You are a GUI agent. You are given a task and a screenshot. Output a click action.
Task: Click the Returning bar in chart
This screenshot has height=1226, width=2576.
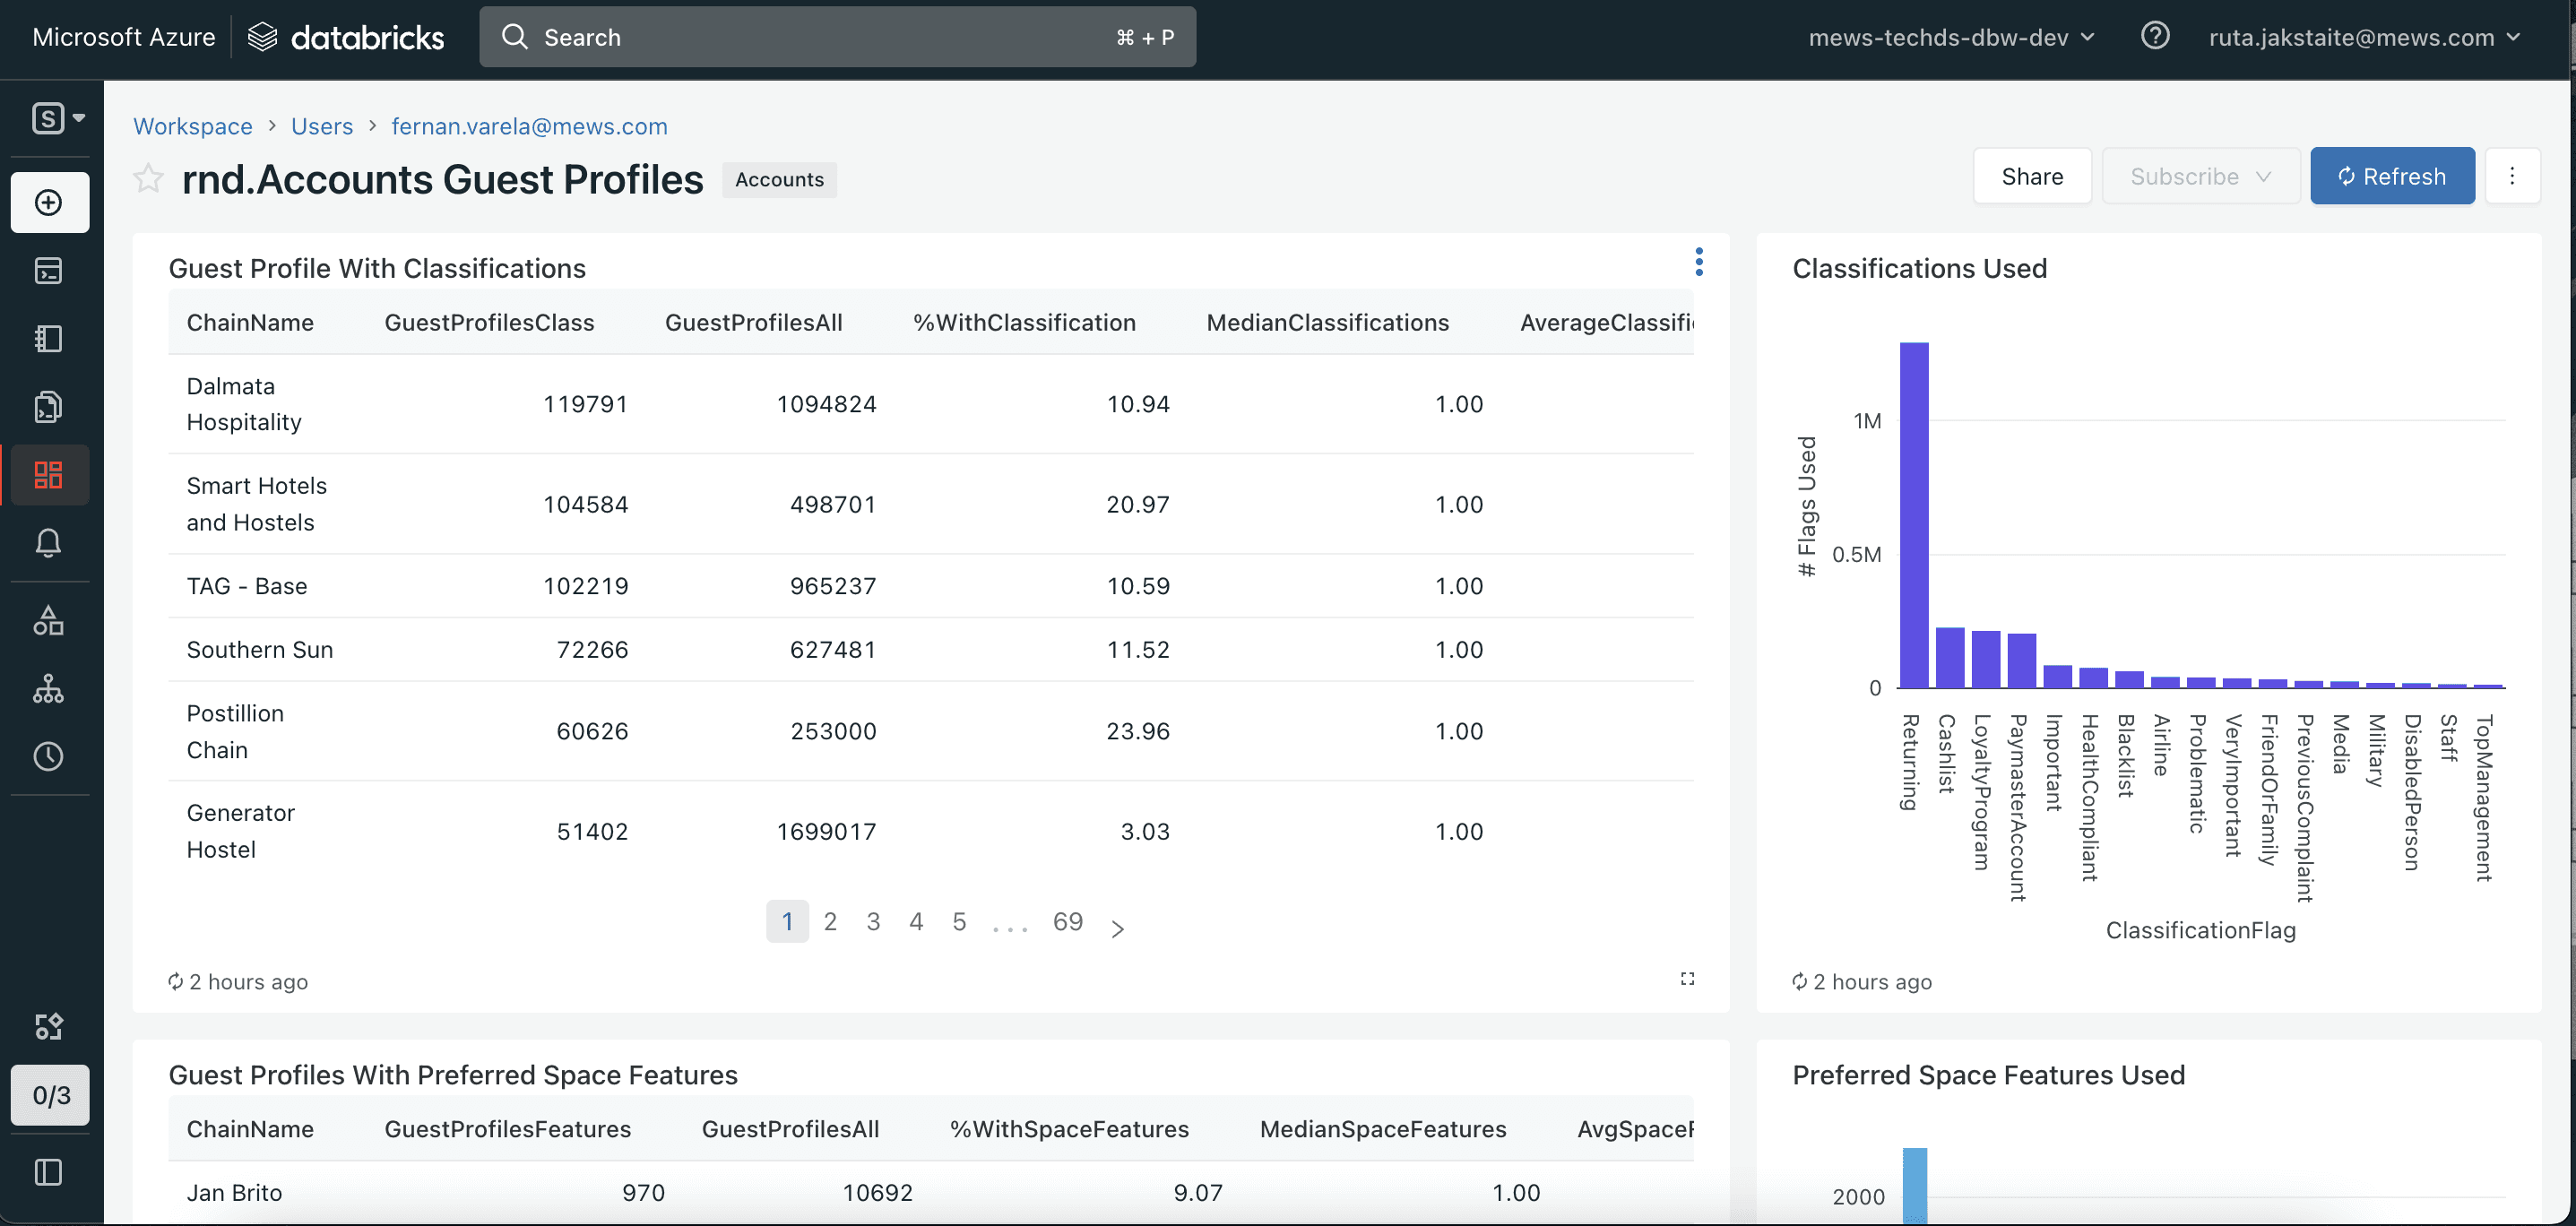[x=1914, y=515]
